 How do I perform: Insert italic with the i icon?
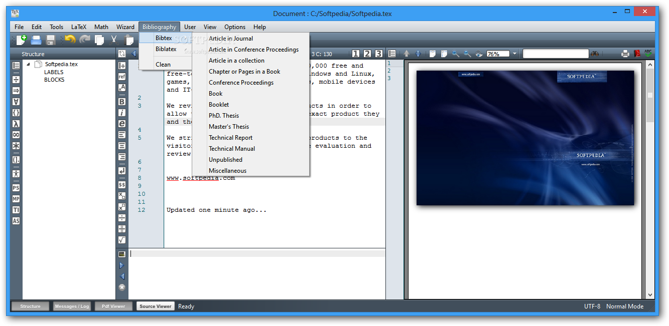click(x=121, y=113)
